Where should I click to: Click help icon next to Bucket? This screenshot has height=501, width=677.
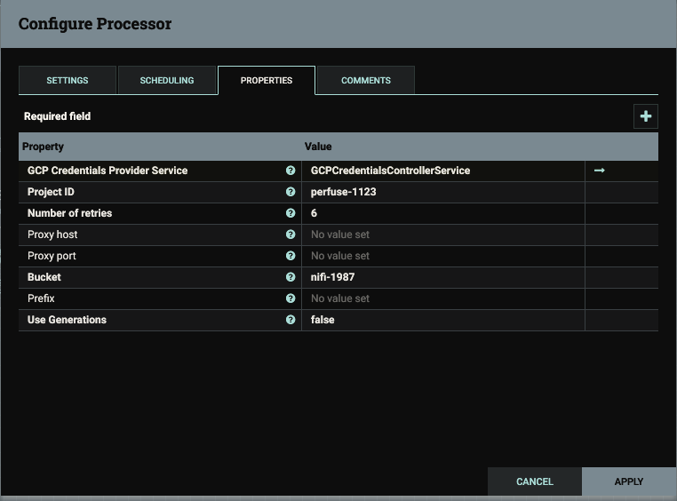(x=291, y=277)
